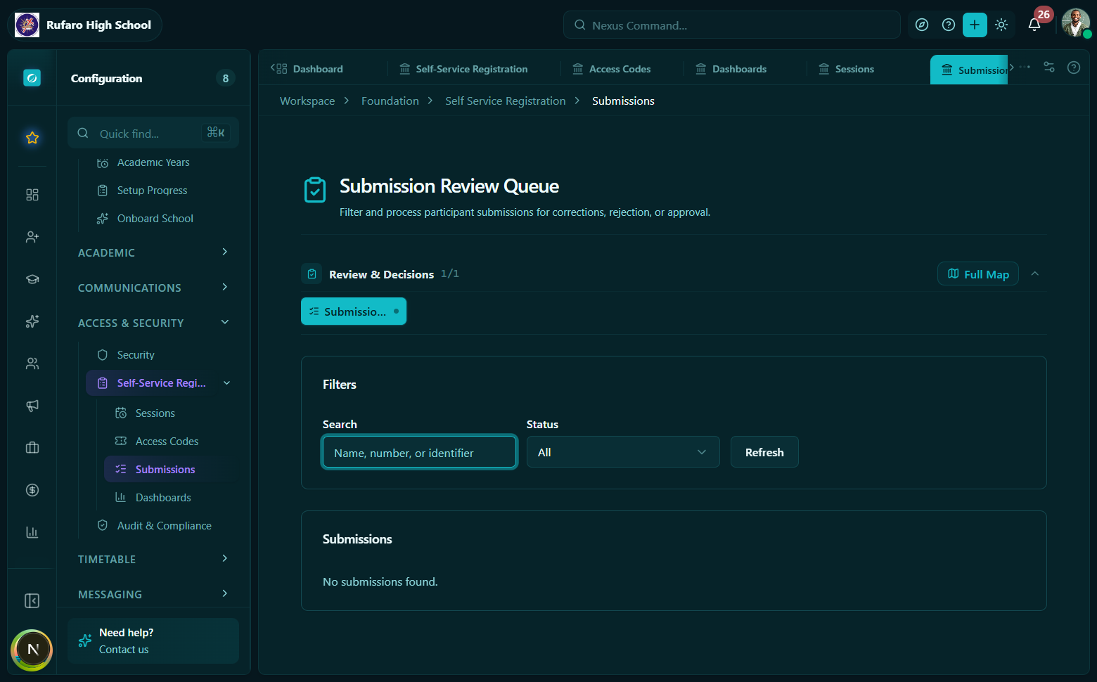This screenshot has width=1097, height=682.
Task: Open Audit & Compliance in sidebar
Action: click(x=164, y=526)
